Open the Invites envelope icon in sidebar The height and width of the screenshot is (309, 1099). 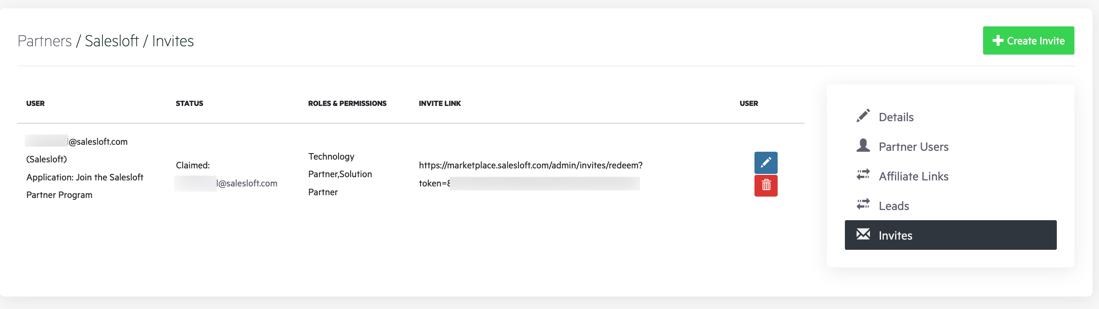pyautogui.click(x=863, y=235)
